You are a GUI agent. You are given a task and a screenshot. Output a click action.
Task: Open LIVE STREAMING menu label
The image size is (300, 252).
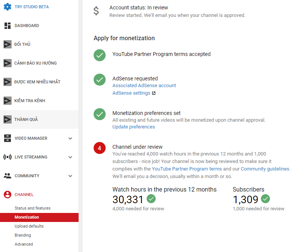coord(31,157)
